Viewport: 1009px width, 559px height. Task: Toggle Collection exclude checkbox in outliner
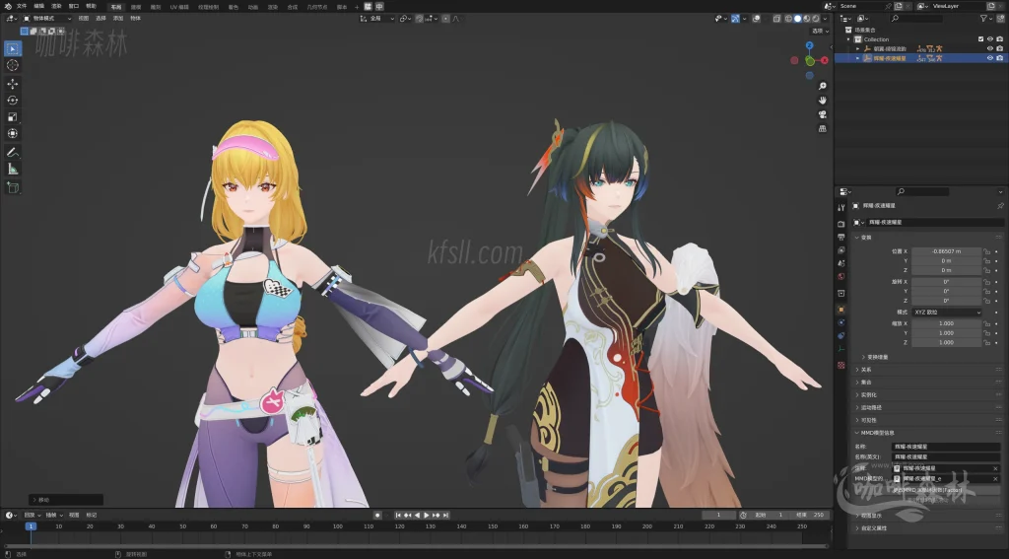click(980, 39)
